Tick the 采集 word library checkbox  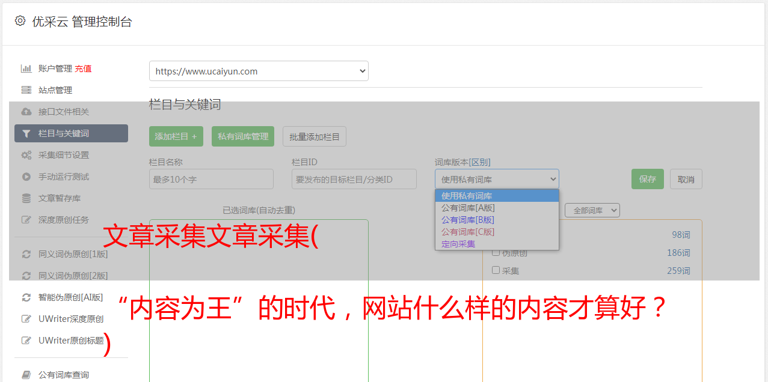pos(496,270)
